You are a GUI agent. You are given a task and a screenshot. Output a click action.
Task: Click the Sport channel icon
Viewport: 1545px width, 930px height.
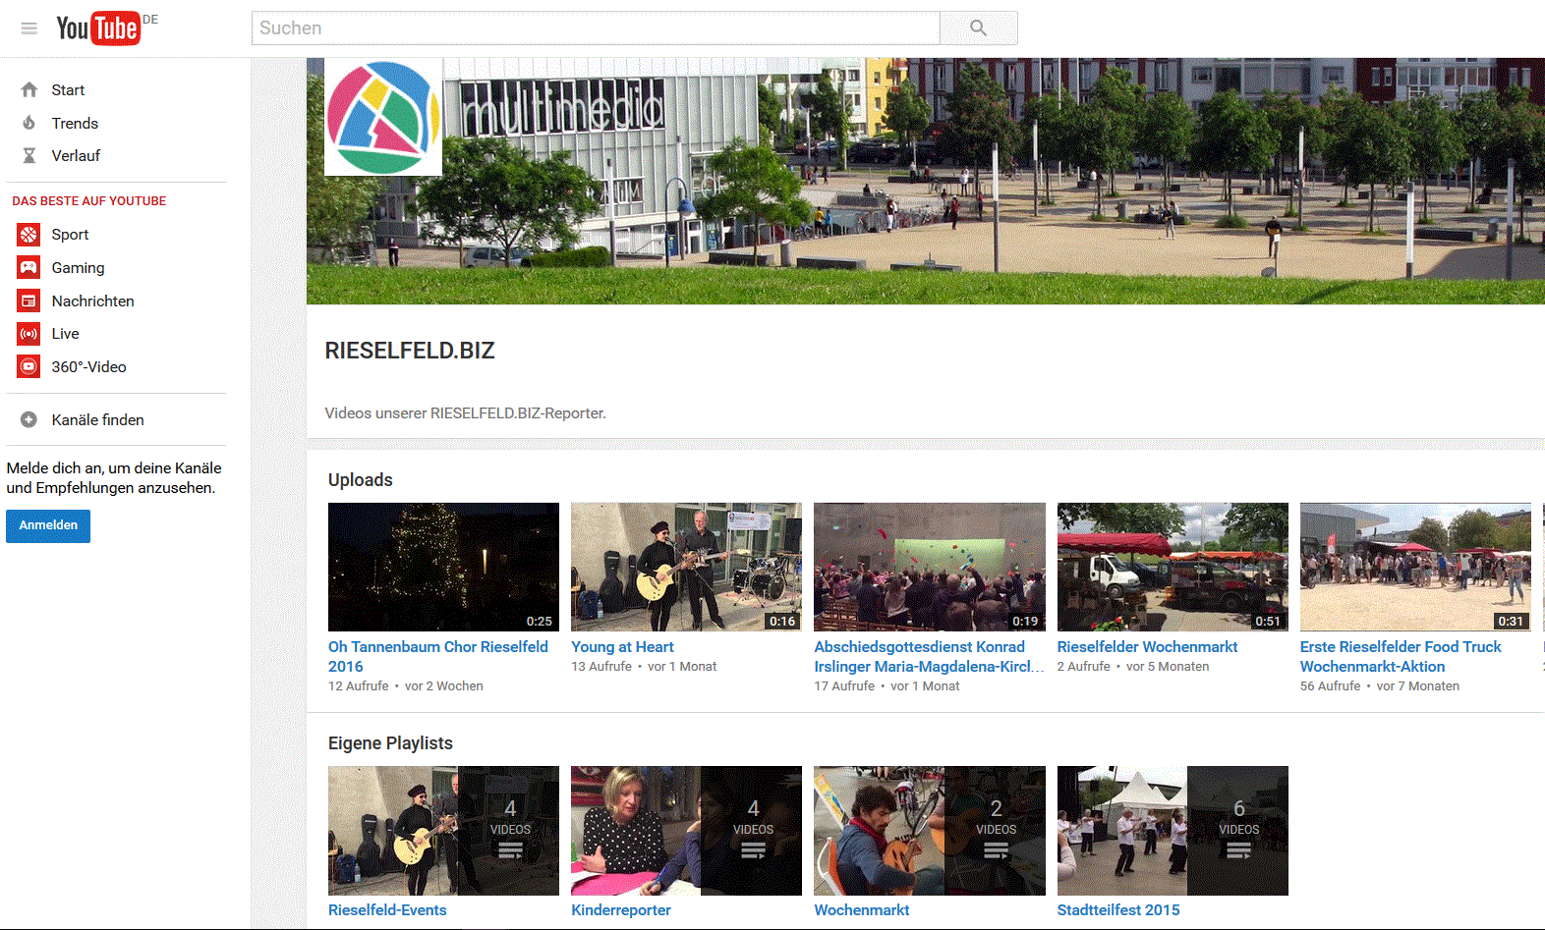coord(29,235)
